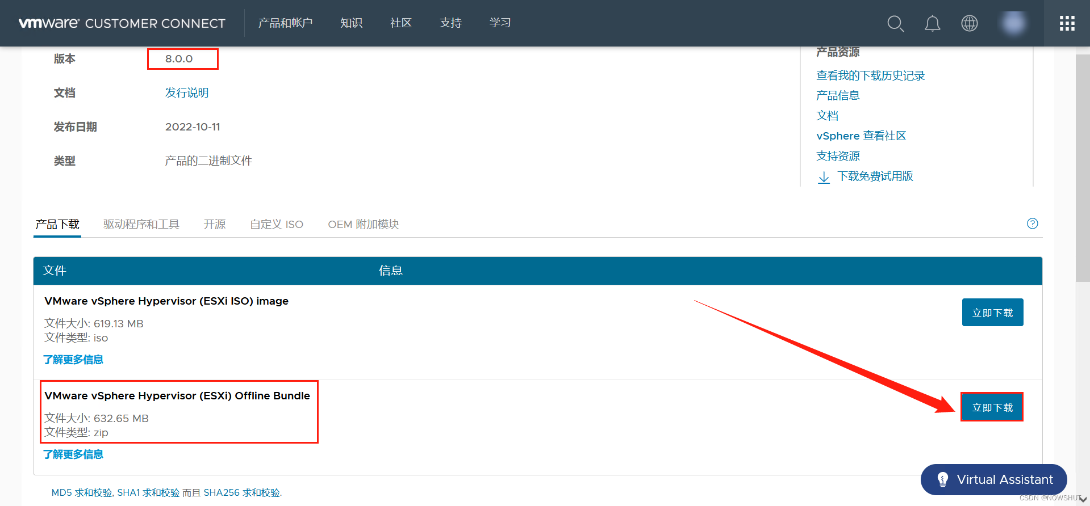Viewport: 1090px width, 506px height.
Task: Open the 学习 menu
Action: [500, 23]
